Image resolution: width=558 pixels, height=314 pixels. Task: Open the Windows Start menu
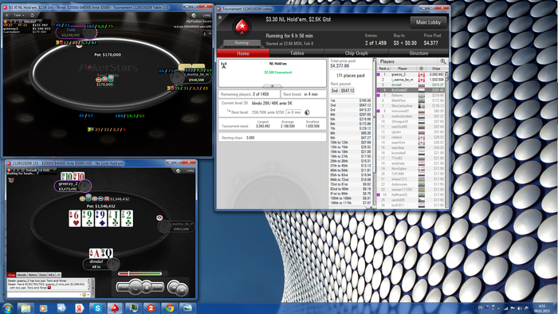point(8,308)
